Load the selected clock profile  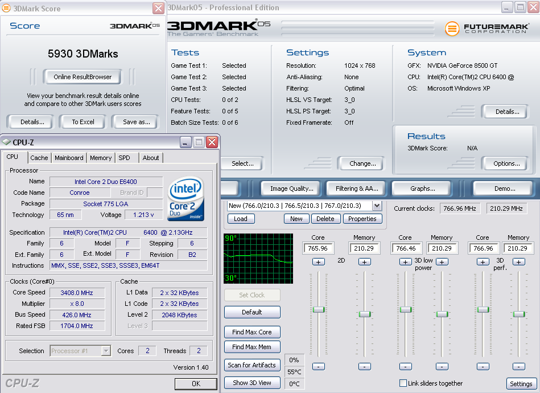coord(241,219)
